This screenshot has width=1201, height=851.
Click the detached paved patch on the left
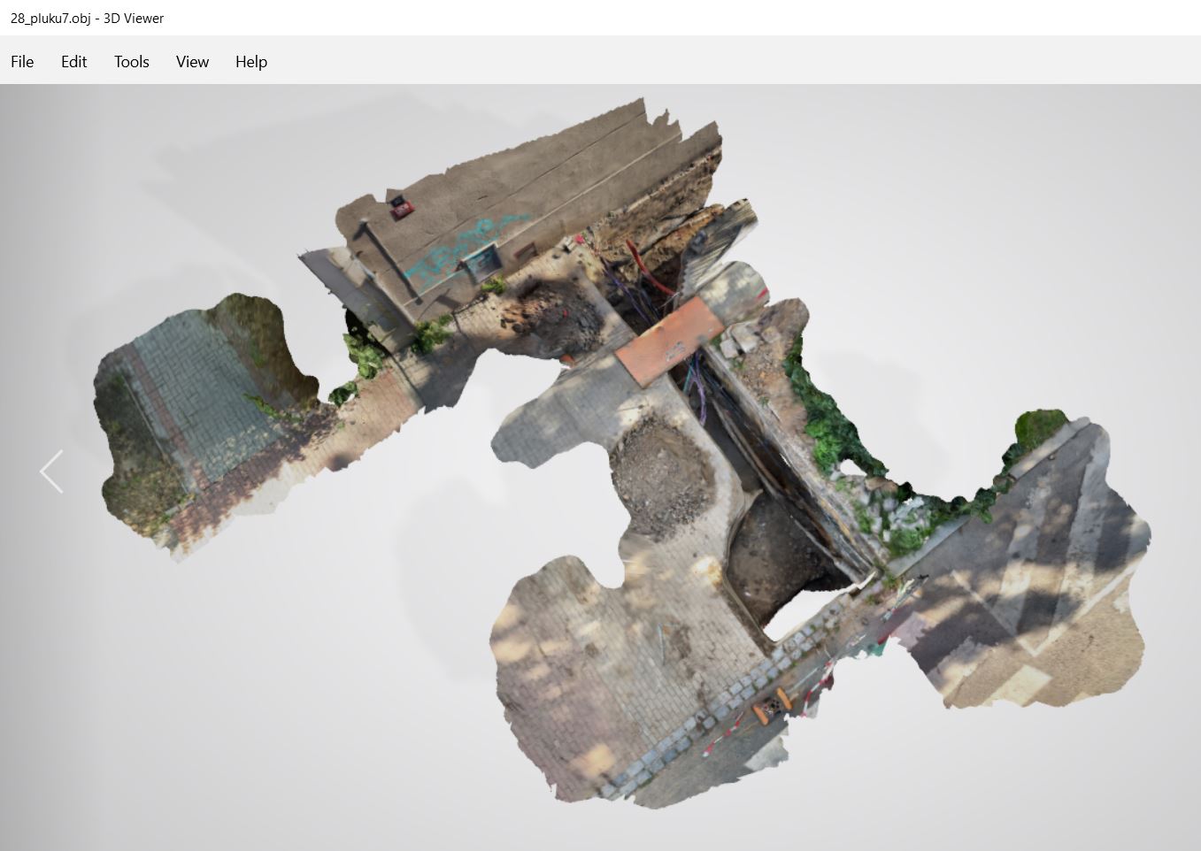[195, 416]
